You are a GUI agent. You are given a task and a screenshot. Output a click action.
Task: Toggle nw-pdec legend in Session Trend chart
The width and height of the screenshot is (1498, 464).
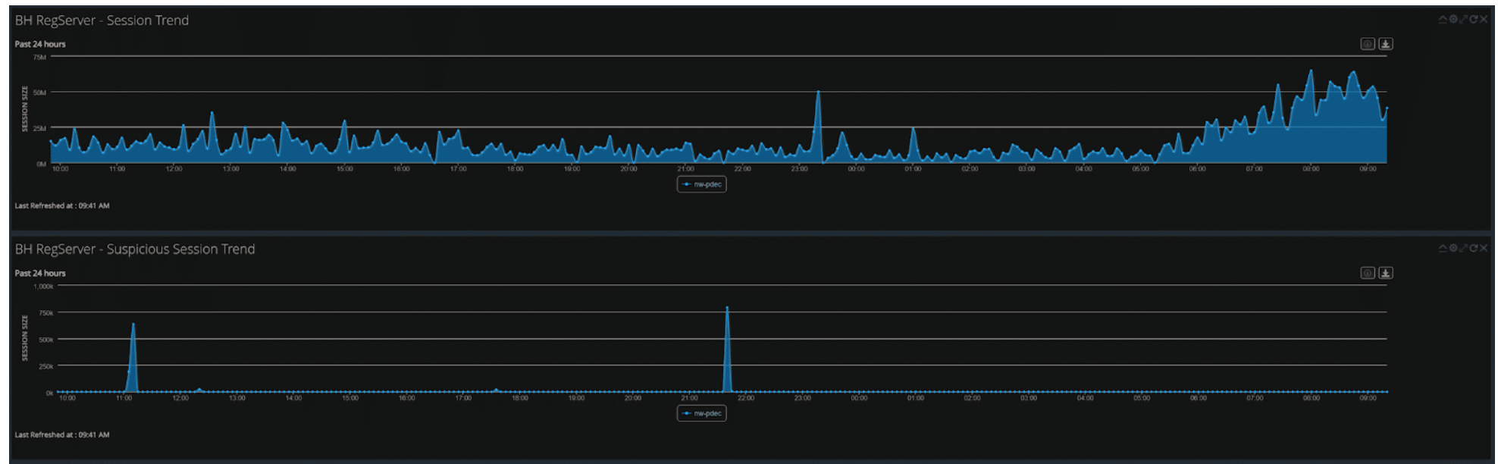click(x=702, y=184)
